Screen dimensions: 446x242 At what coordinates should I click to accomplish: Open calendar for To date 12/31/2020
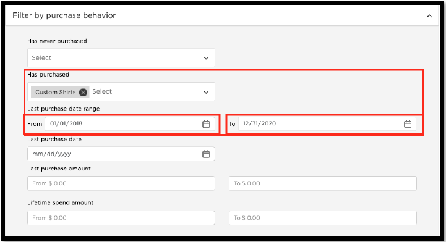[408, 124]
